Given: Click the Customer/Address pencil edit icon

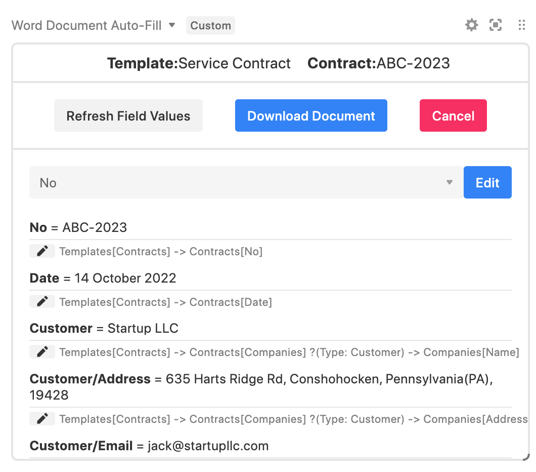Looking at the screenshot, I should point(42,418).
